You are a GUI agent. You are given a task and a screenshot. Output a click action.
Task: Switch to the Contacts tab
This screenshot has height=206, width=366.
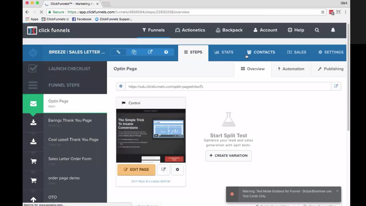click(x=261, y=52)
